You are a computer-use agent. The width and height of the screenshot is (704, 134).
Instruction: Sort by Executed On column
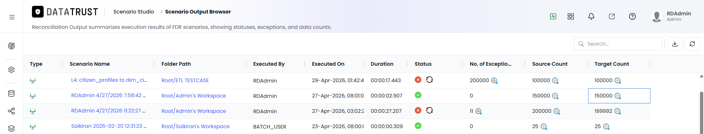328,64
